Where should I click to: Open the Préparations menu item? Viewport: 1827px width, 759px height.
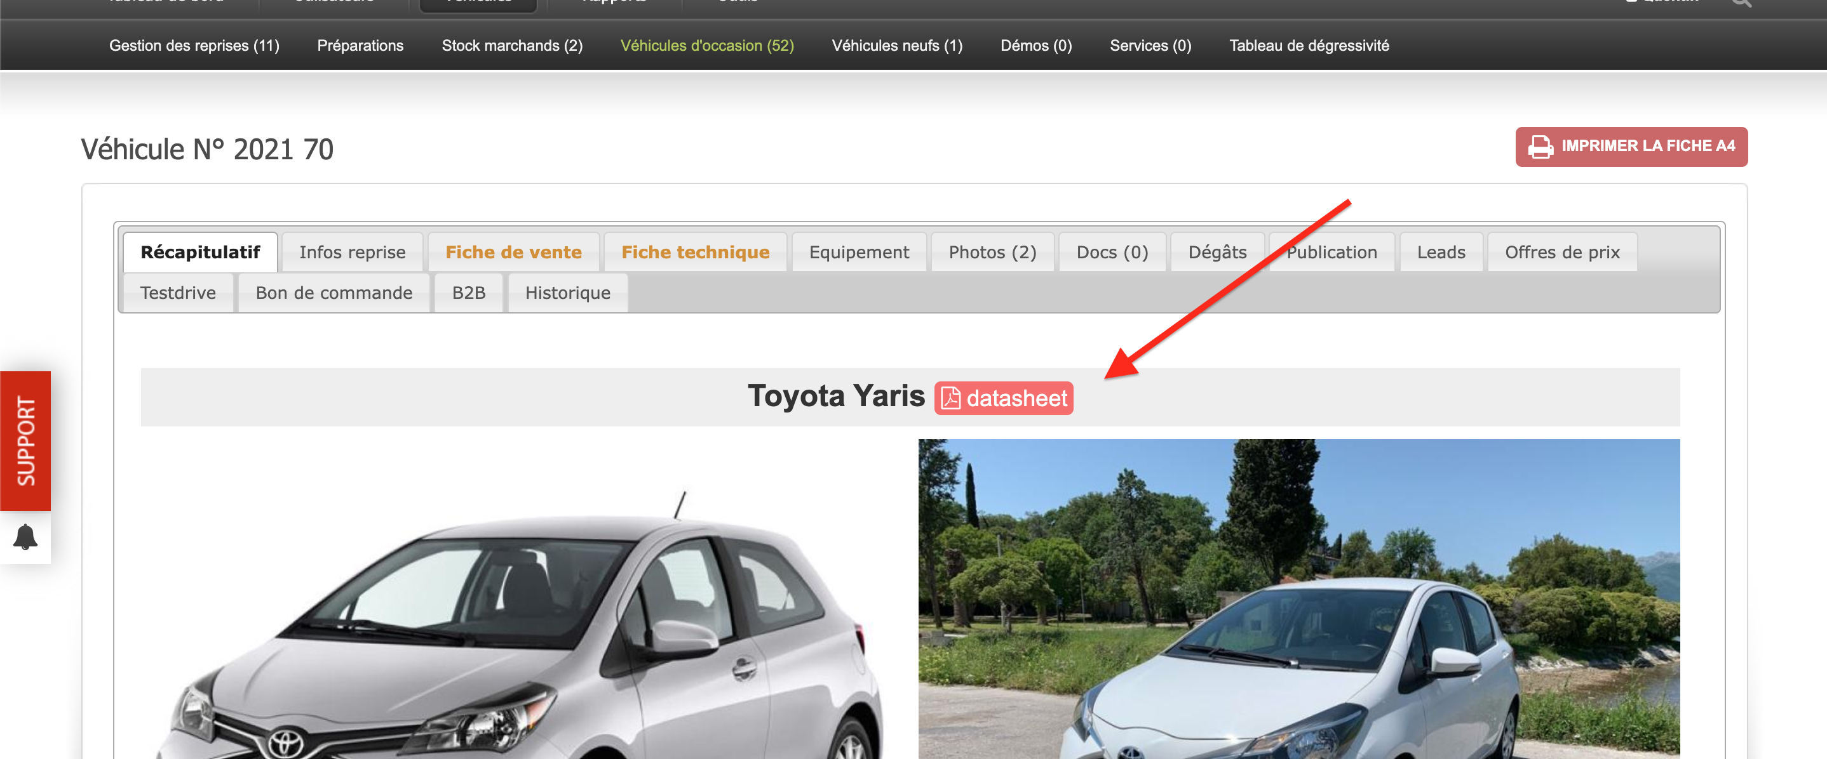pyautogui.click(x=360, y=45)
